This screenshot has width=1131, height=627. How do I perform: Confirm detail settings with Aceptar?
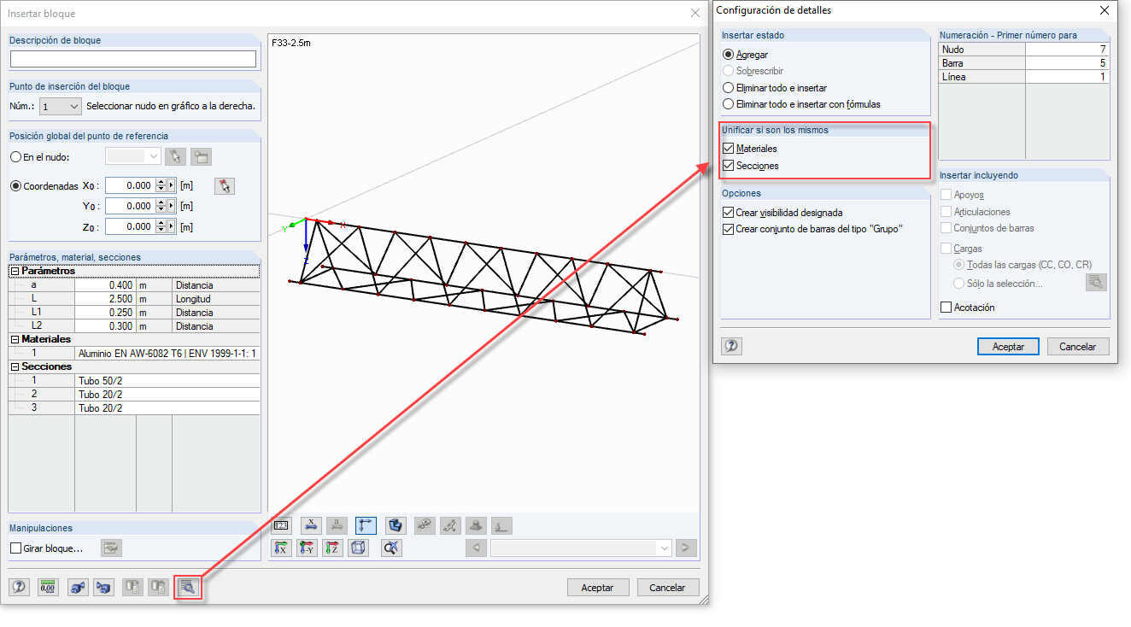click(1008, 346)
